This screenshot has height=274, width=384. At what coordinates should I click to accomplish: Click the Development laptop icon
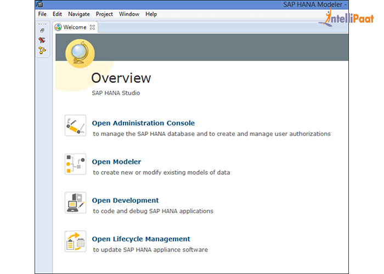[76, 203]
